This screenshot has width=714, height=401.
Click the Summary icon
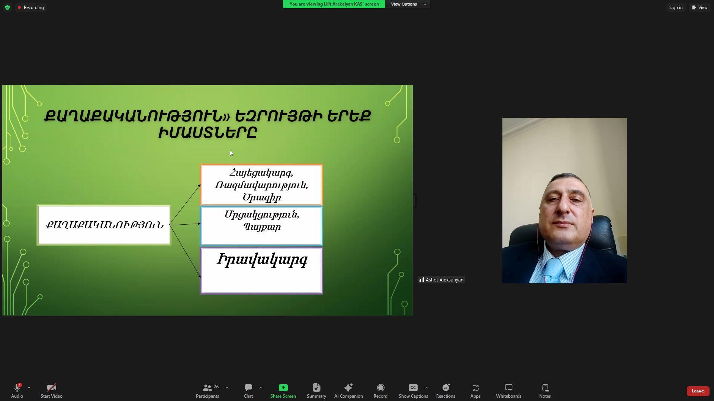coord(316,390)
